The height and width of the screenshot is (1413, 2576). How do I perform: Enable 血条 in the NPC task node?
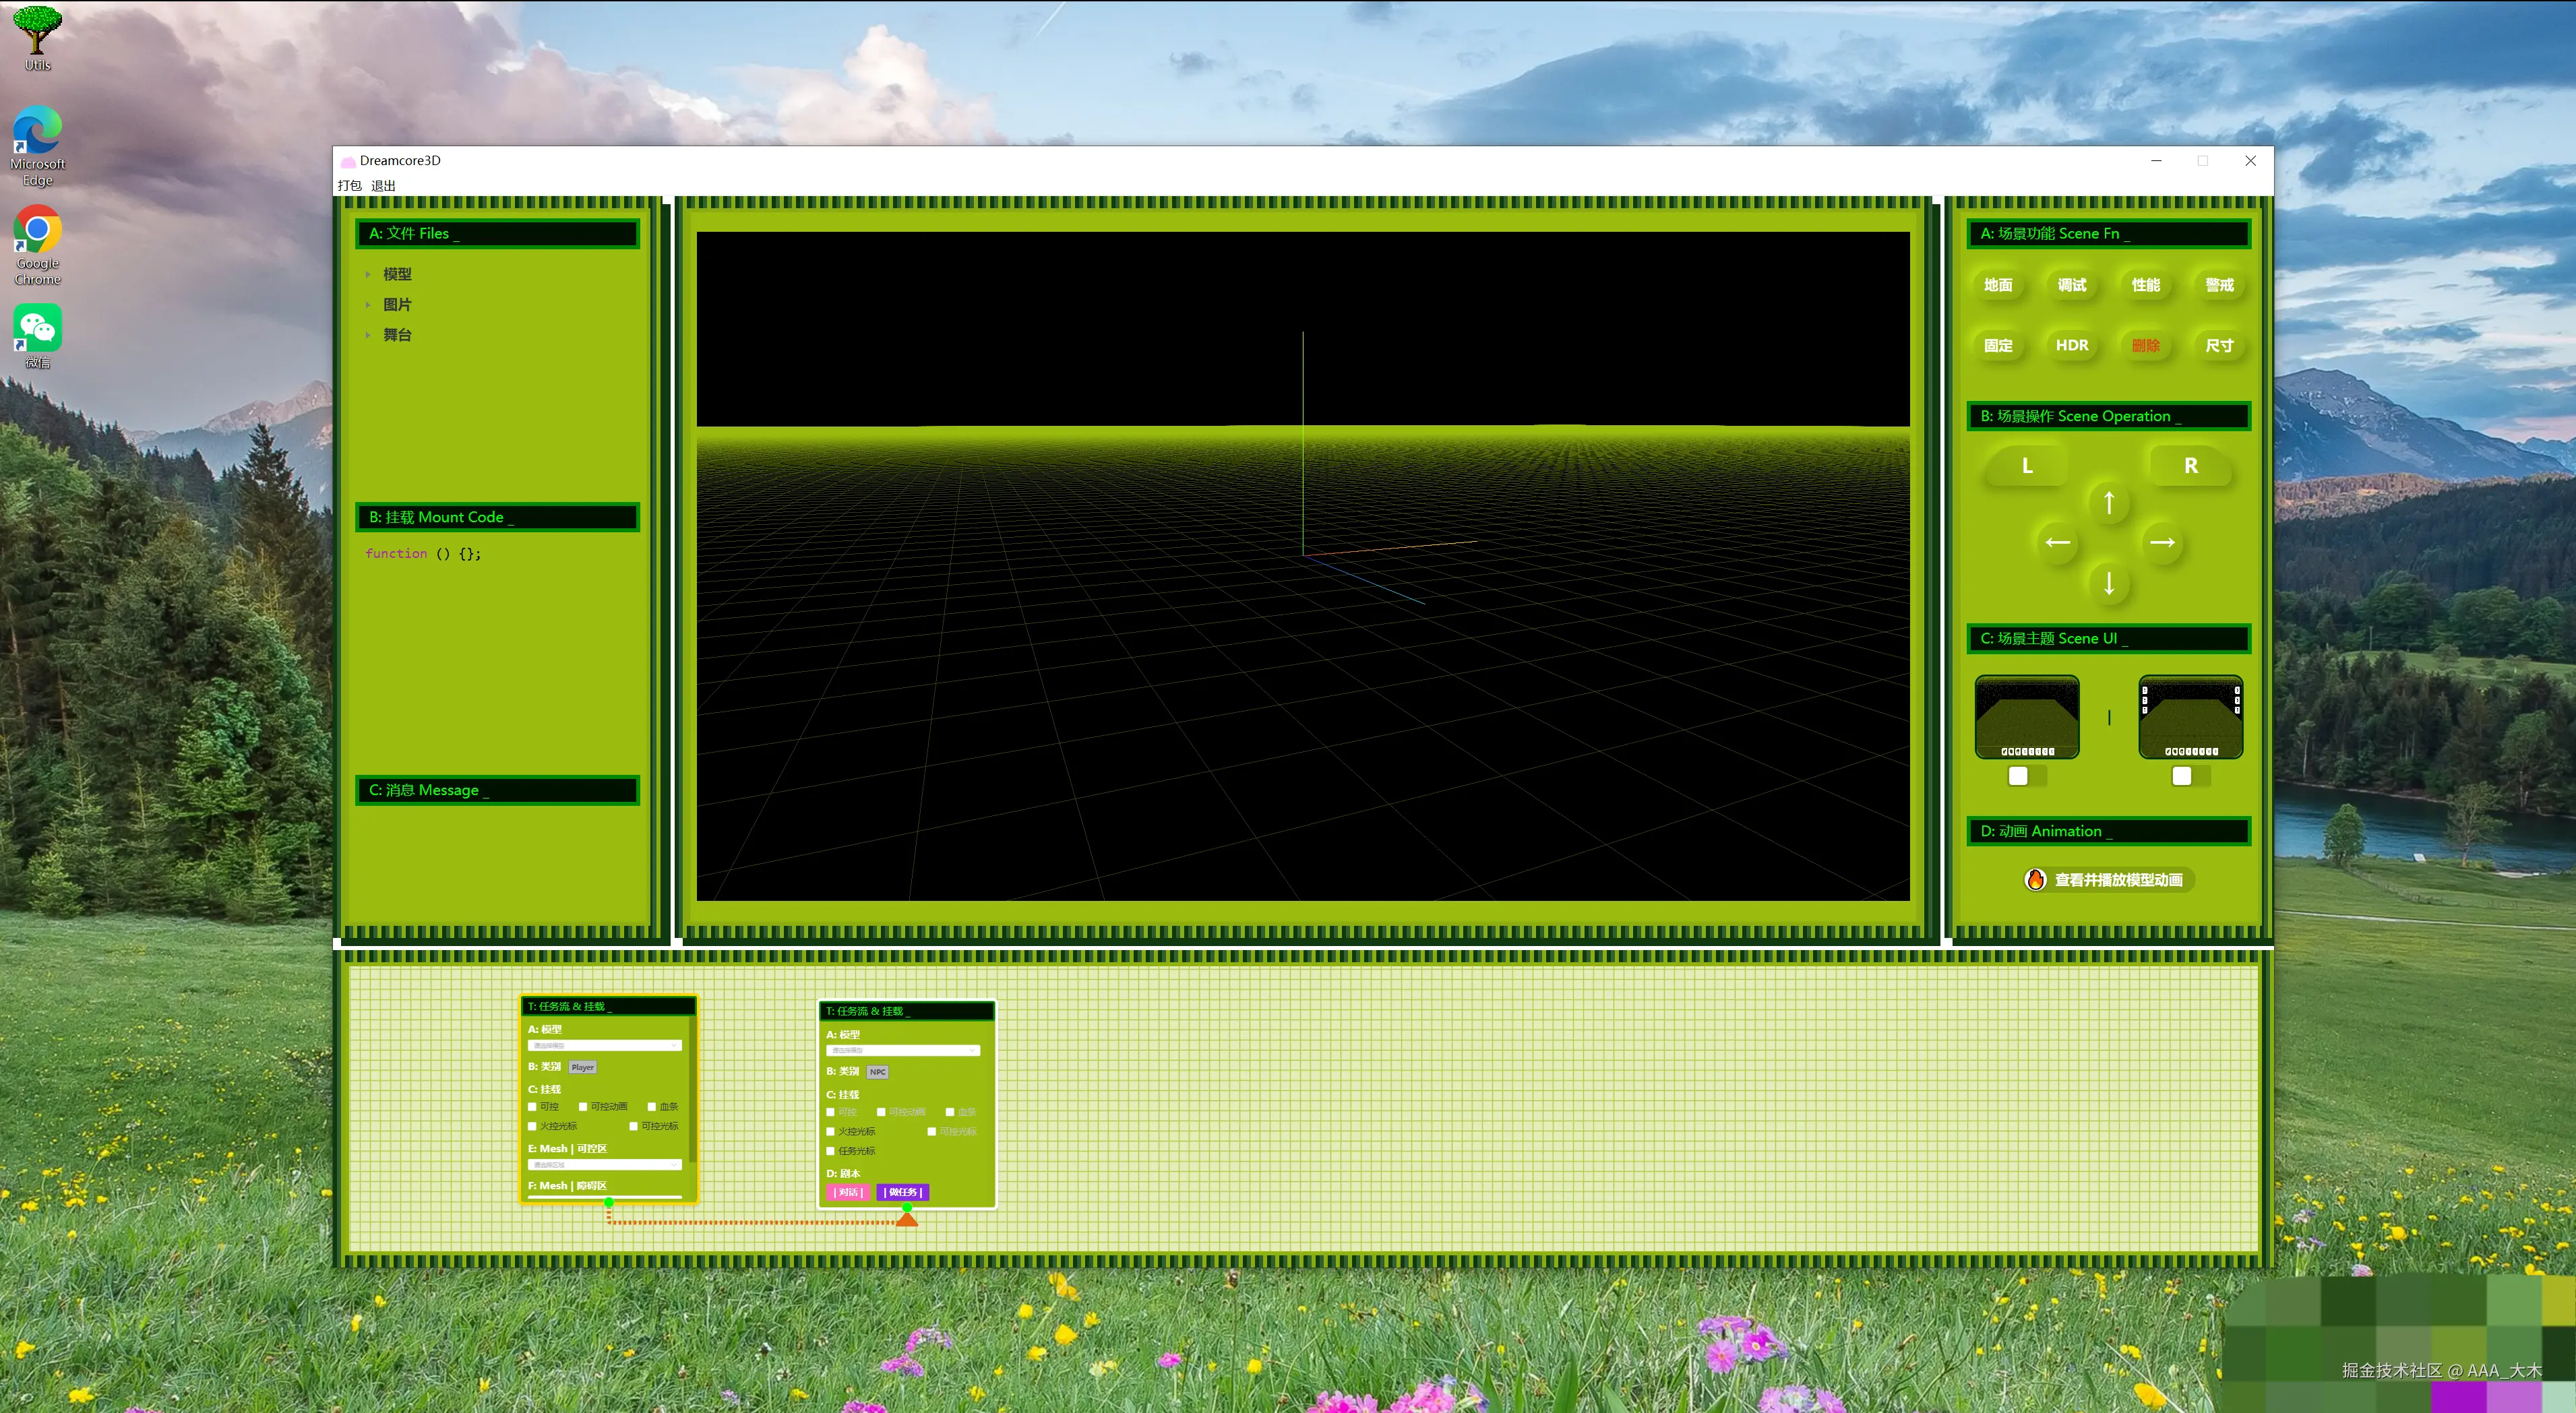pyautogui.click(x=949, y=1112)
